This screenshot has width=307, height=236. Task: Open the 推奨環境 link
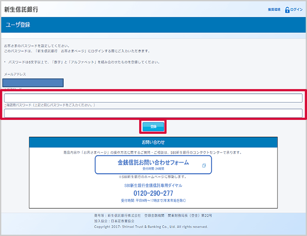tap(274, 10)
